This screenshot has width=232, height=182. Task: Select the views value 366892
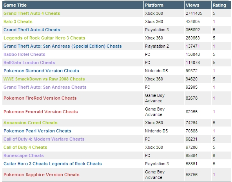coord(193,30)
